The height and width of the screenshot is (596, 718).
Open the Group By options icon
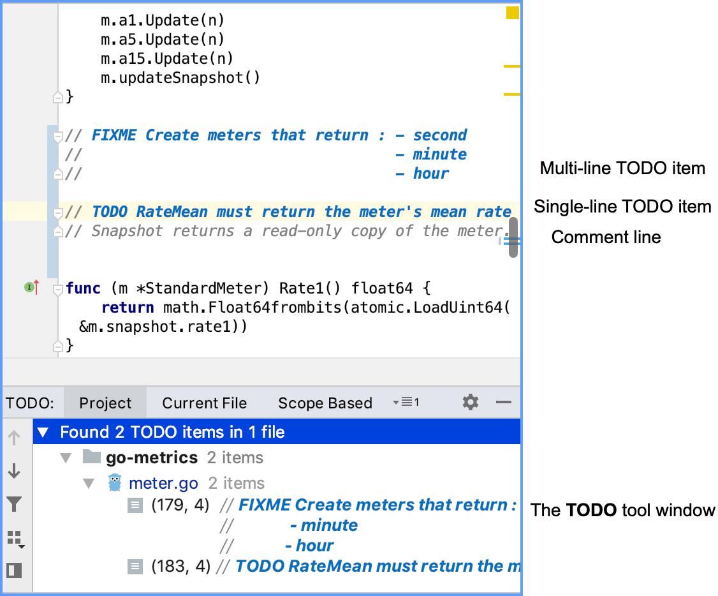tap(15, 539)
